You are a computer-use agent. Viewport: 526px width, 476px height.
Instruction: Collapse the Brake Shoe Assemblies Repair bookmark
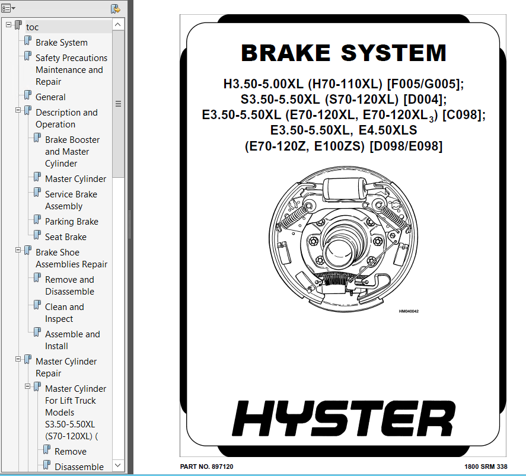pyautogui.click(x=18, y=250)
